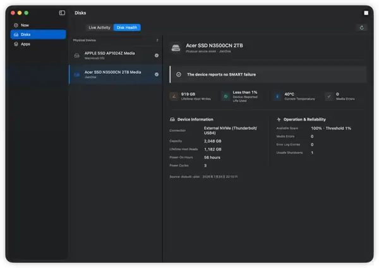Switch to the Disk Health tab

(x=127, y=28)
